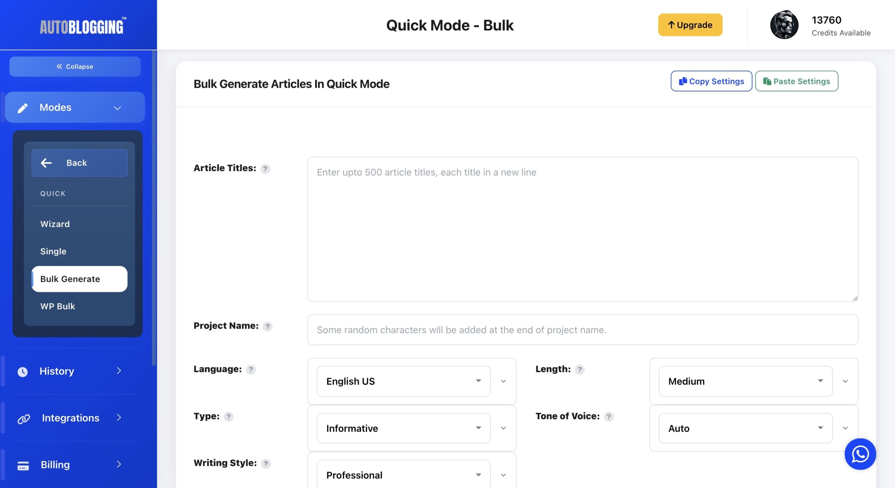Click the Type help question mark icon

point(228,417)
